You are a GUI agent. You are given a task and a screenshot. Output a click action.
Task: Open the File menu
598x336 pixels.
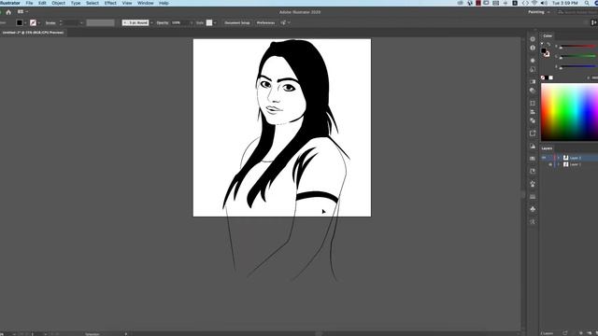pos(29,3)
